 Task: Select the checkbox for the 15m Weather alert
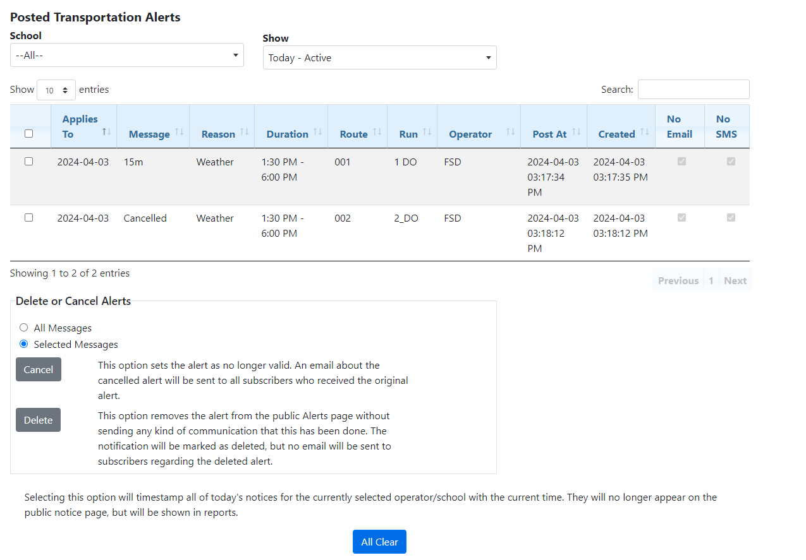tap(28, 162)
